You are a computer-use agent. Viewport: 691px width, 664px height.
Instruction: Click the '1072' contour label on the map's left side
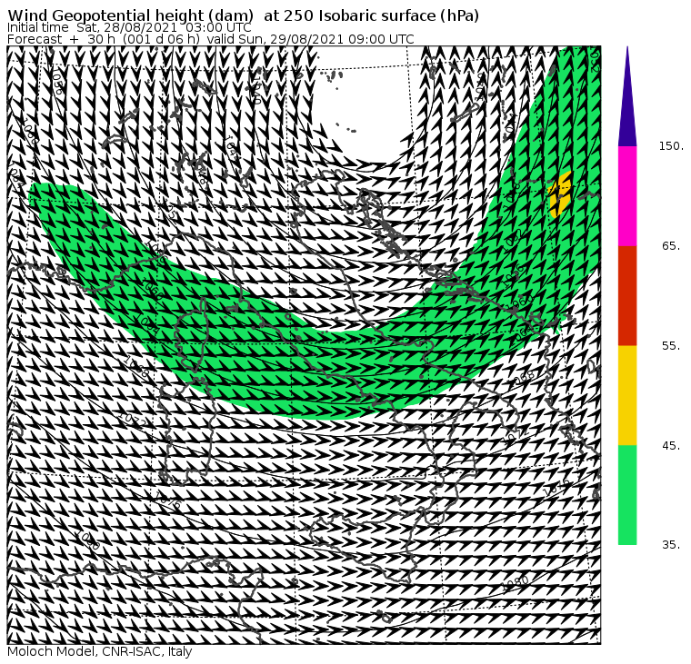[x=134, y=419]
